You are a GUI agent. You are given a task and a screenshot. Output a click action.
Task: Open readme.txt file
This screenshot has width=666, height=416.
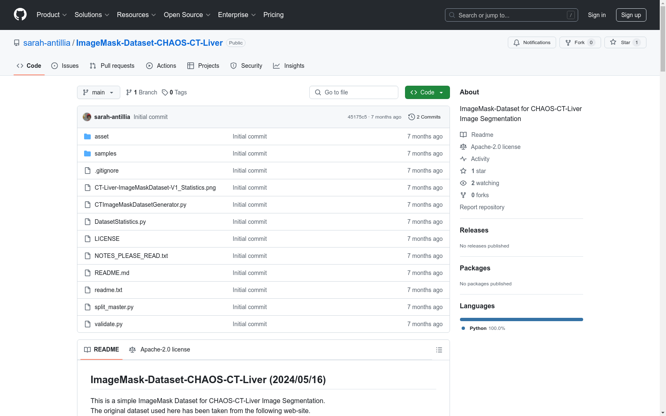tap(108, 290)
